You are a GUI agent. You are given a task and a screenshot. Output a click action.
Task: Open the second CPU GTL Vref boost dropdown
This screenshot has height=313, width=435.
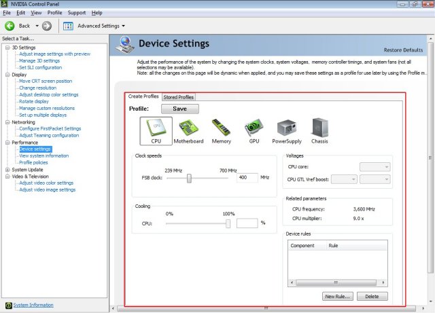point(375,179)
